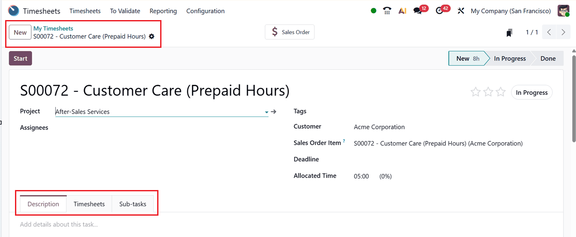576x237 pixels.
Task: Go to the previous record arrow
Action: [x=549, y=32]
